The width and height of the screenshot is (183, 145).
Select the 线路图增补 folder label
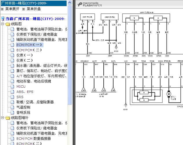20,118
